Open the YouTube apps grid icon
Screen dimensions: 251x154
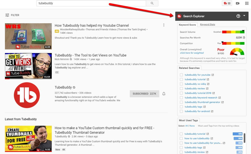click(x=247, y=3)
